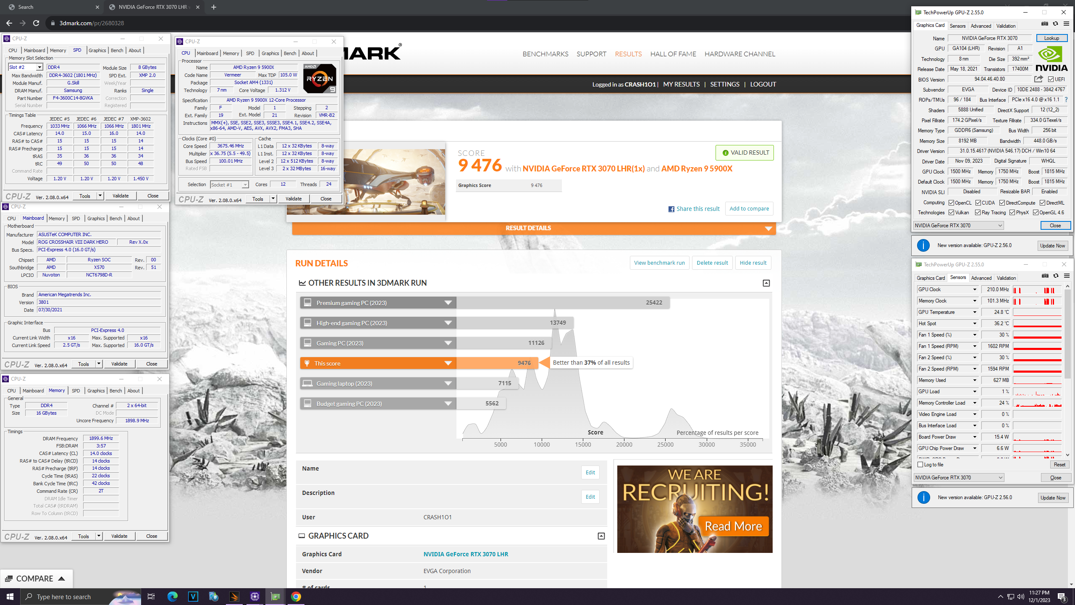Reload the browser page

(x=36, y=23)
